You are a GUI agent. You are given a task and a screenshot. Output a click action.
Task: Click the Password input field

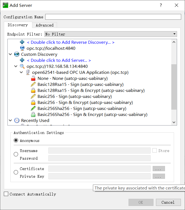point(99,158)
